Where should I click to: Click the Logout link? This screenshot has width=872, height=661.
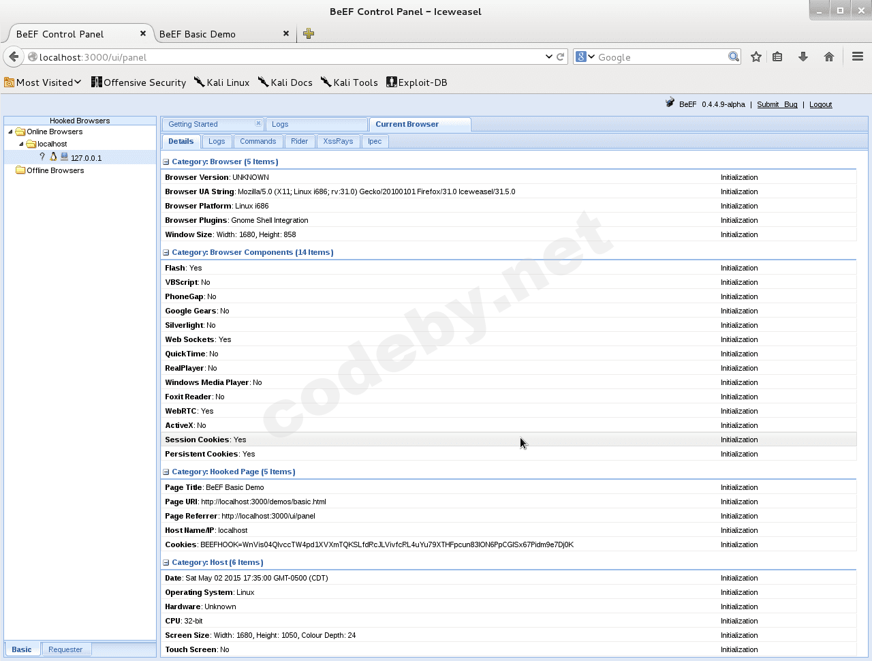click(x=821, y=104)
